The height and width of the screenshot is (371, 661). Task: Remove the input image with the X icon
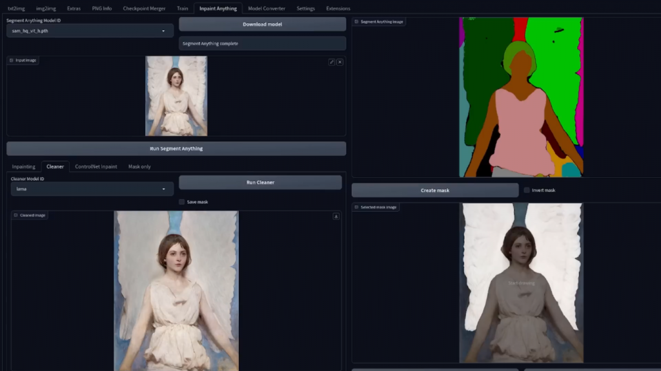(340, 62)
